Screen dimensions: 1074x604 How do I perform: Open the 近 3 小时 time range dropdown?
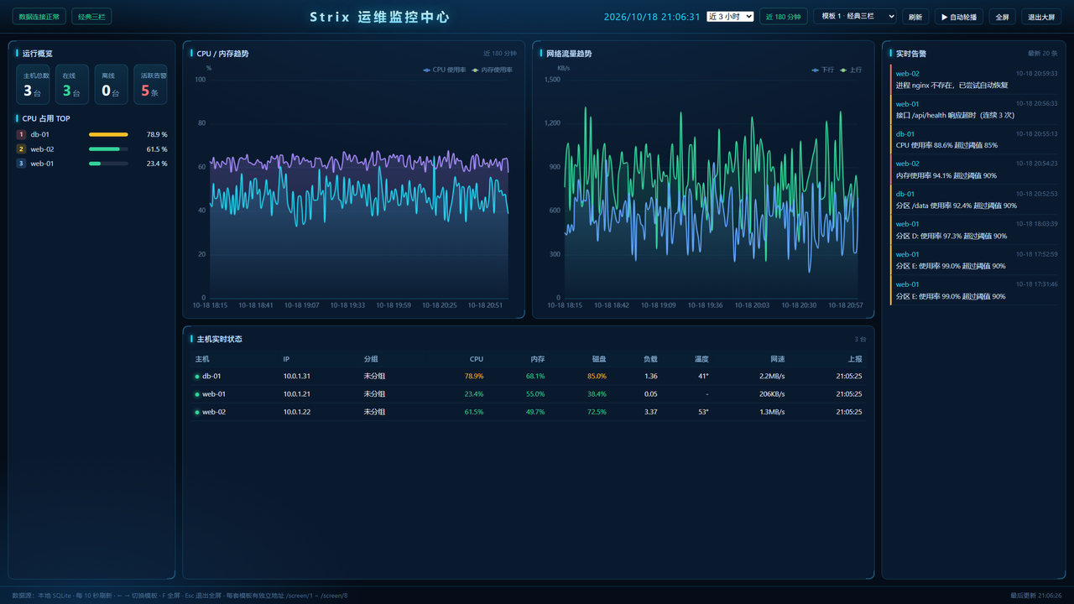(730, 17)
